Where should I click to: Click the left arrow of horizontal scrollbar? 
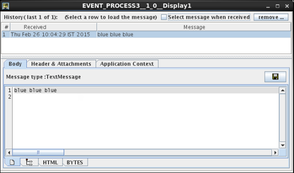click(9, 152)
